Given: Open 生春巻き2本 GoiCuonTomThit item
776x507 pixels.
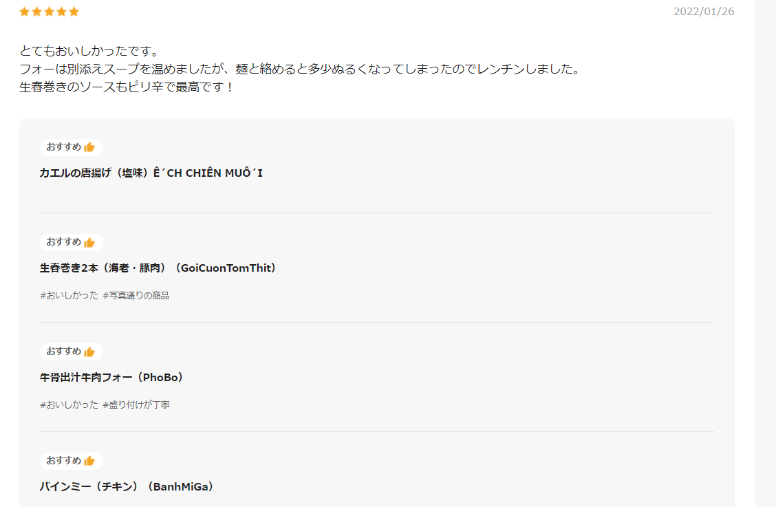Looking at the screenshot, I should coord(158,268).
